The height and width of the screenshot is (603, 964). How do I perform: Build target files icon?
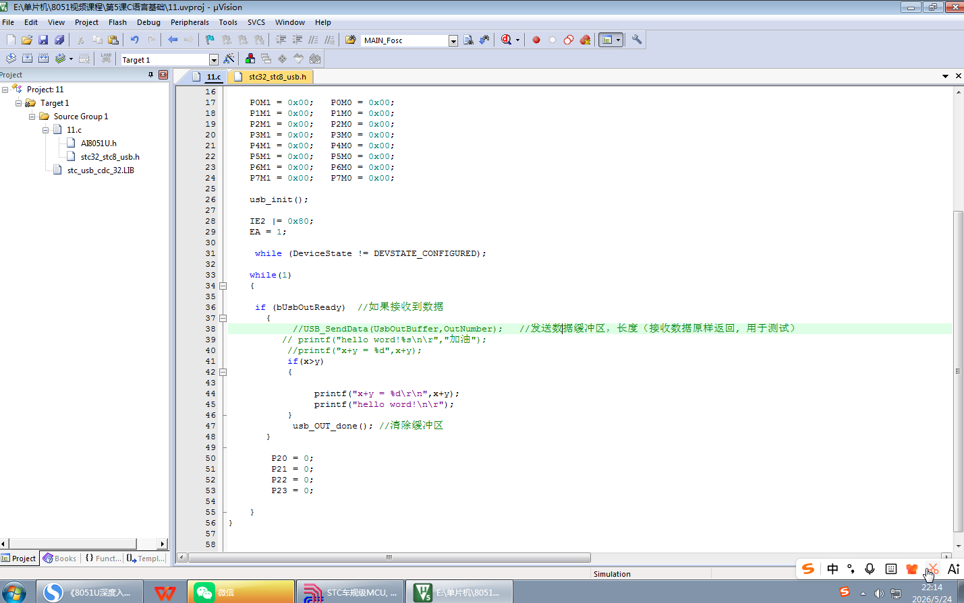pos(27,59)
